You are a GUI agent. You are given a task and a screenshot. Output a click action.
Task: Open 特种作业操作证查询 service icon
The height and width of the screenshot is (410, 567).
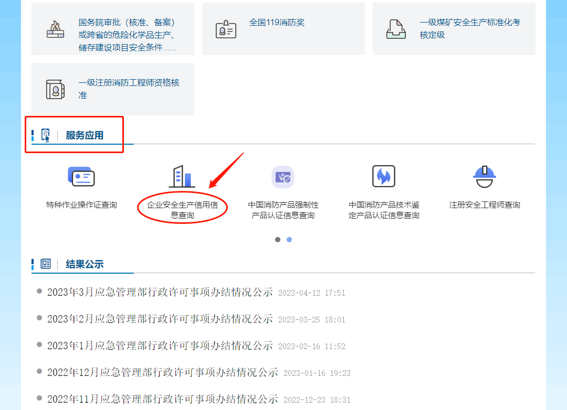[x=82, y=176]
